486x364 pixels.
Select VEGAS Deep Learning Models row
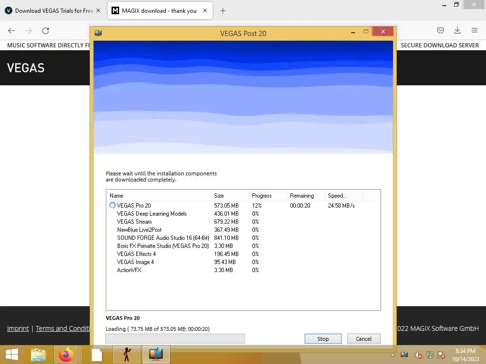pos(243,214)
